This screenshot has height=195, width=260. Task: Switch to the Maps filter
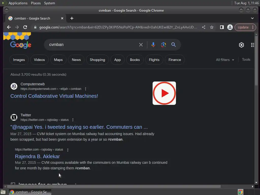[x=58, y=60]
